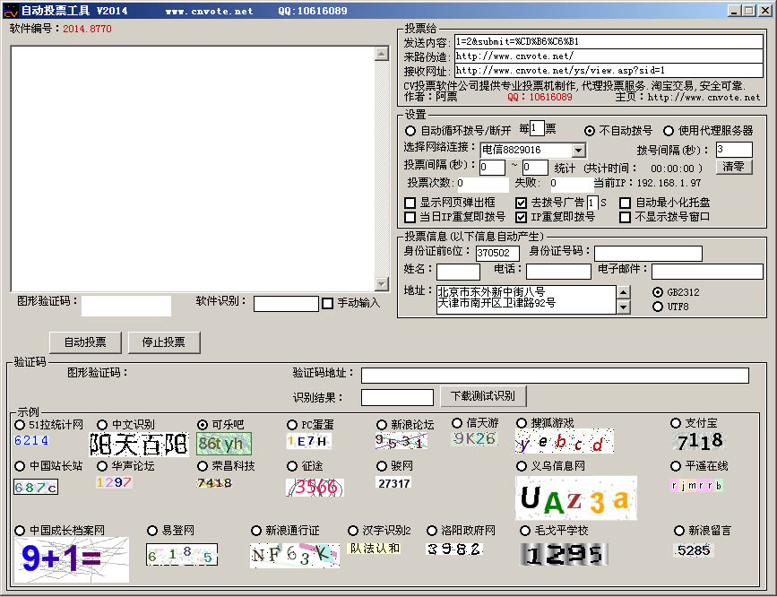Select the 自动循环拨号/断开 option
The width and height of the screenshot is (777, 597).
coord(411,130)
